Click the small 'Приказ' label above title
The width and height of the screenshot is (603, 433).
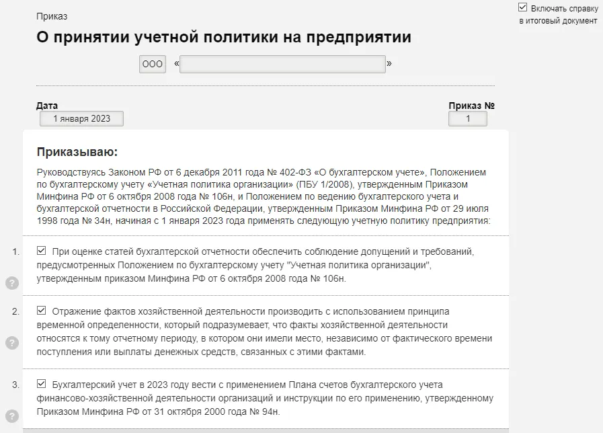pyautogui.click(x=52, y=17)
